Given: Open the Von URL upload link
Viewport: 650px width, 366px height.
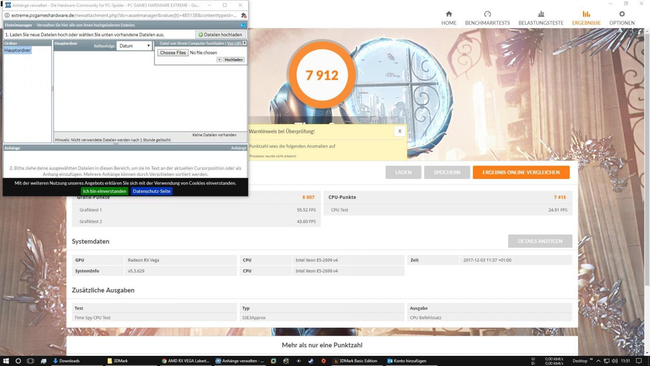Looking at the screenshot, I should [x=234, y=44].
